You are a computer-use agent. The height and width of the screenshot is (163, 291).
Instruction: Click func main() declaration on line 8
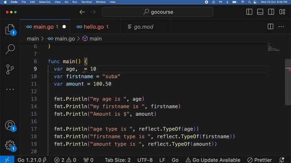coord(68,62)
